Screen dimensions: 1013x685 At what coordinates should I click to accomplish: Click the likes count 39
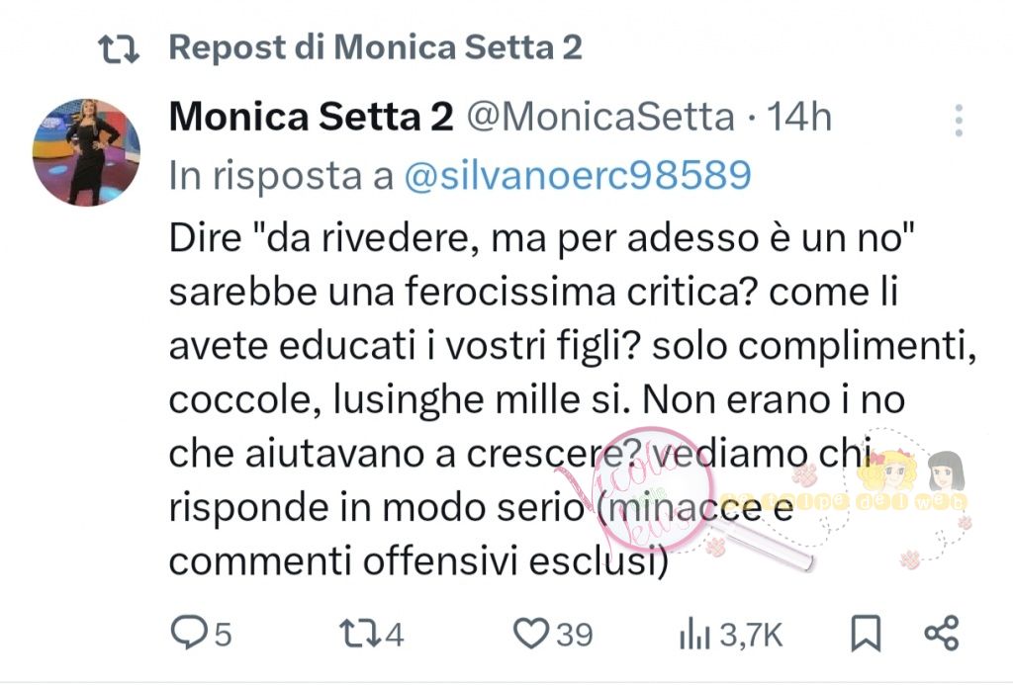tap(574, 635)
